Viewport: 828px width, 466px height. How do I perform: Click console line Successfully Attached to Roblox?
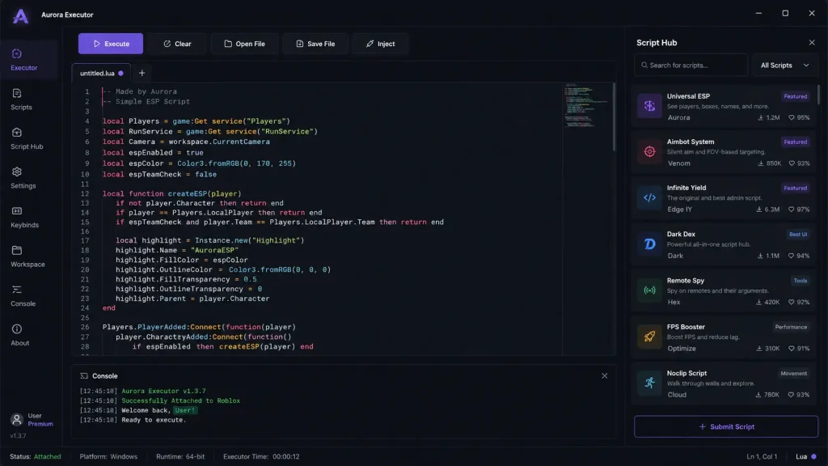tap(180, 400)
